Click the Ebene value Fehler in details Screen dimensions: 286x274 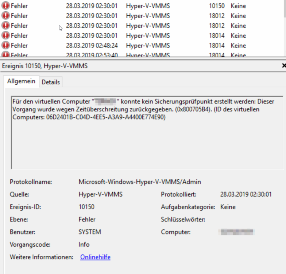pos(87,220)
